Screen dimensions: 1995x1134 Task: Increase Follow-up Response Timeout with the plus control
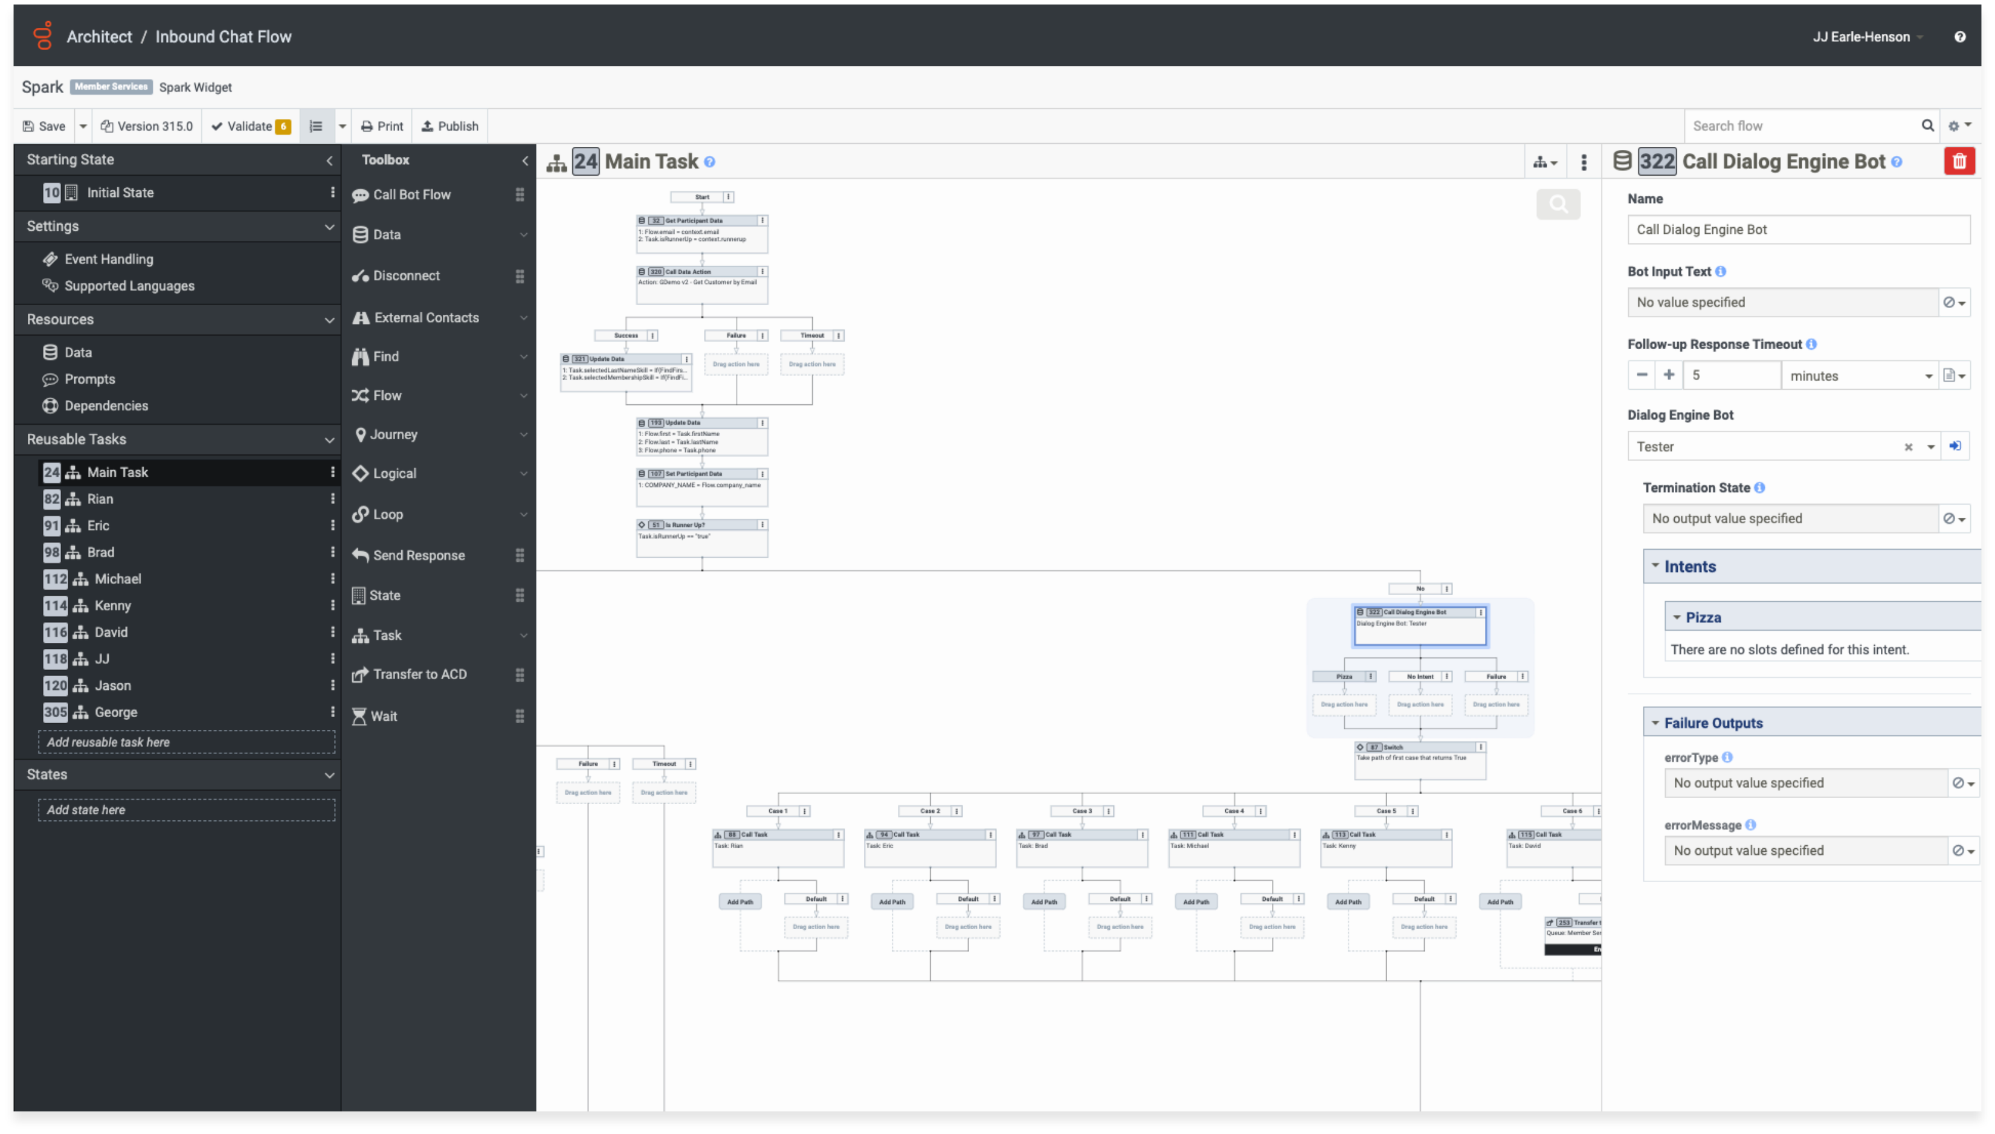(1669, 375)
